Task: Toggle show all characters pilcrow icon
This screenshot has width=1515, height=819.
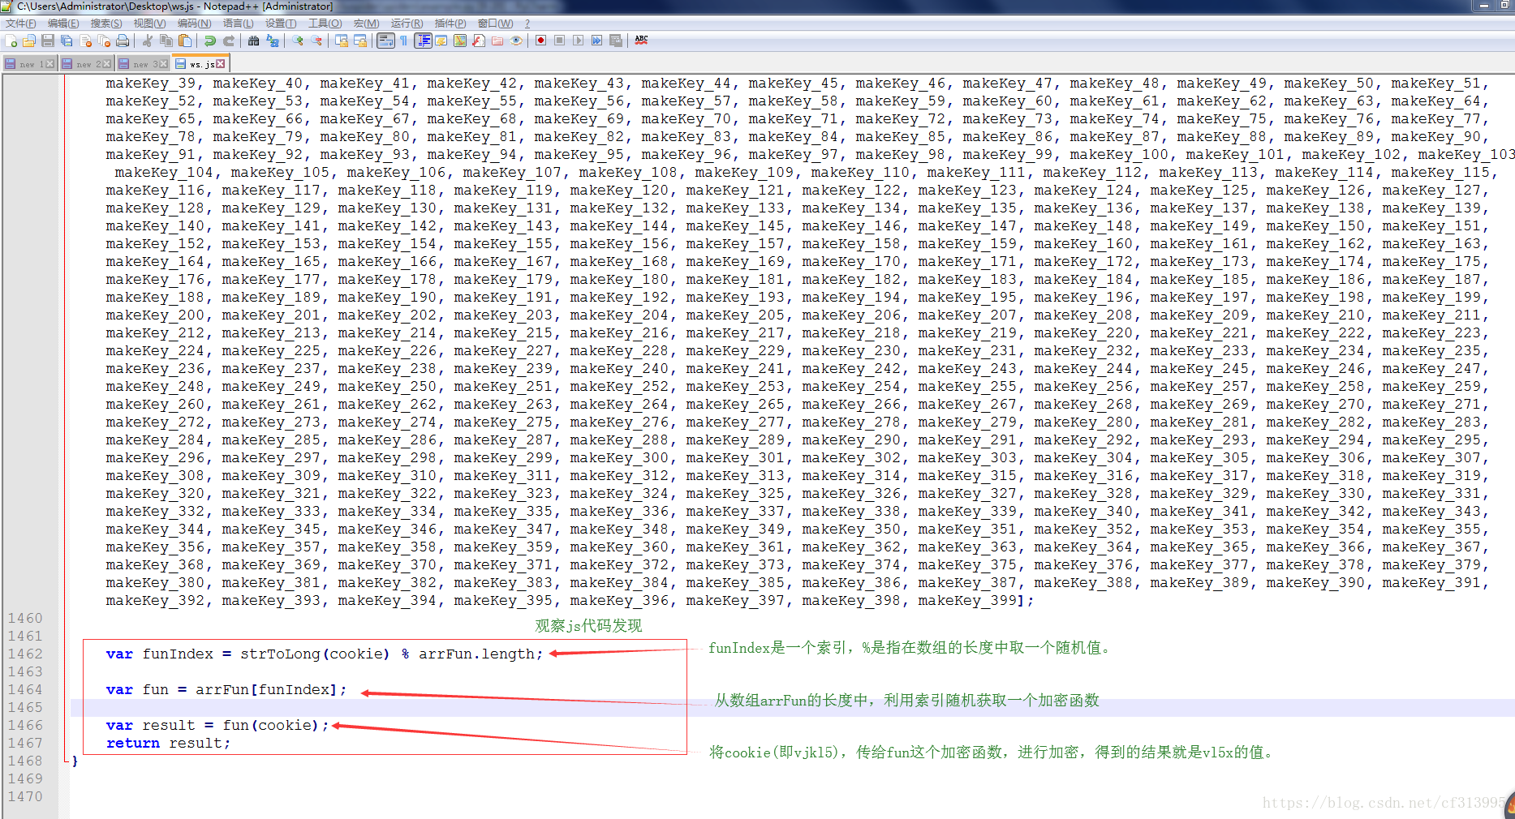Action: (403, 41)
